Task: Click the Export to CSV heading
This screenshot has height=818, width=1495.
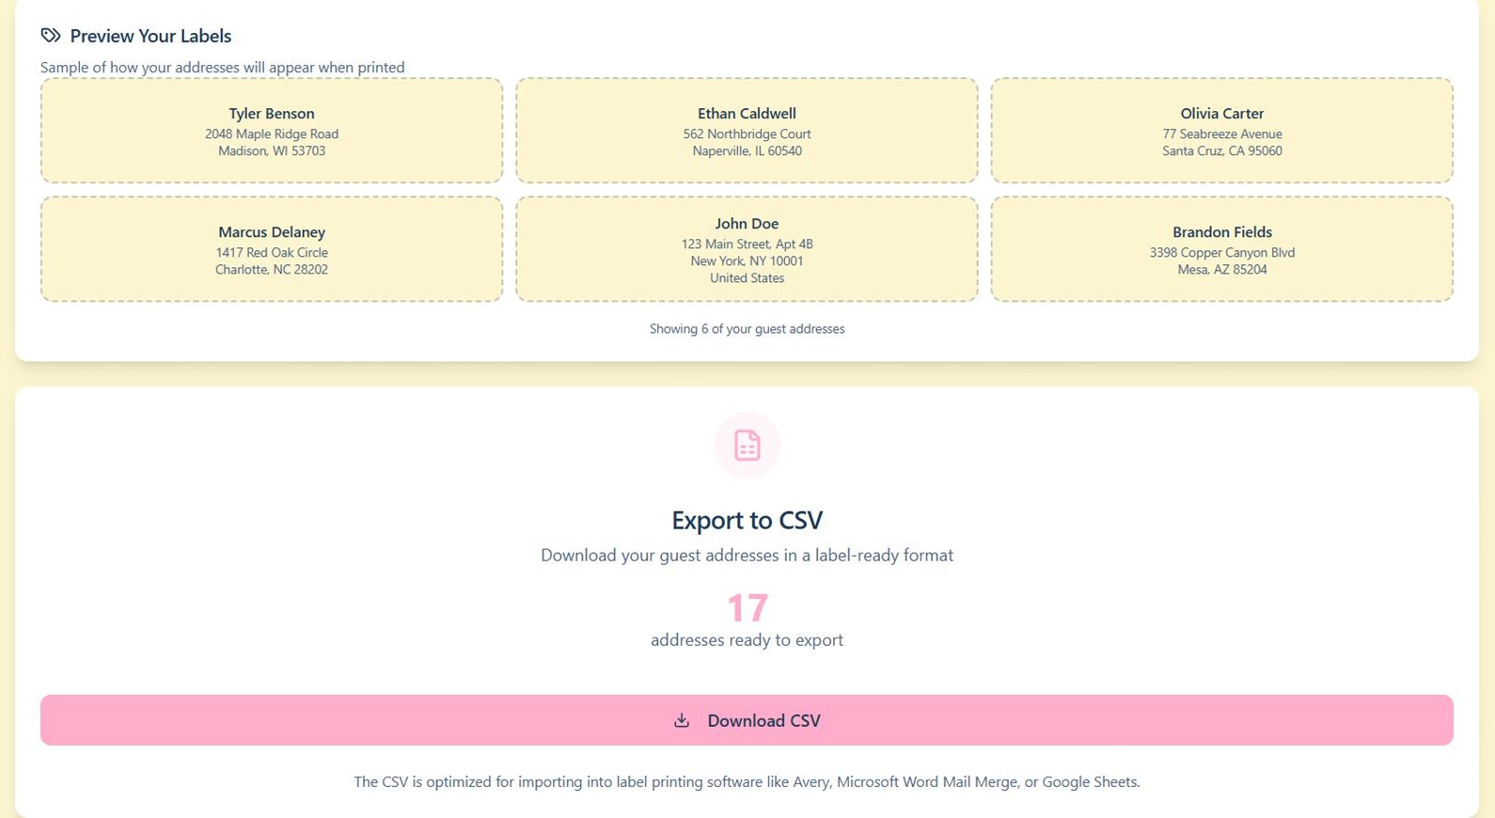Action: (747, 520)
